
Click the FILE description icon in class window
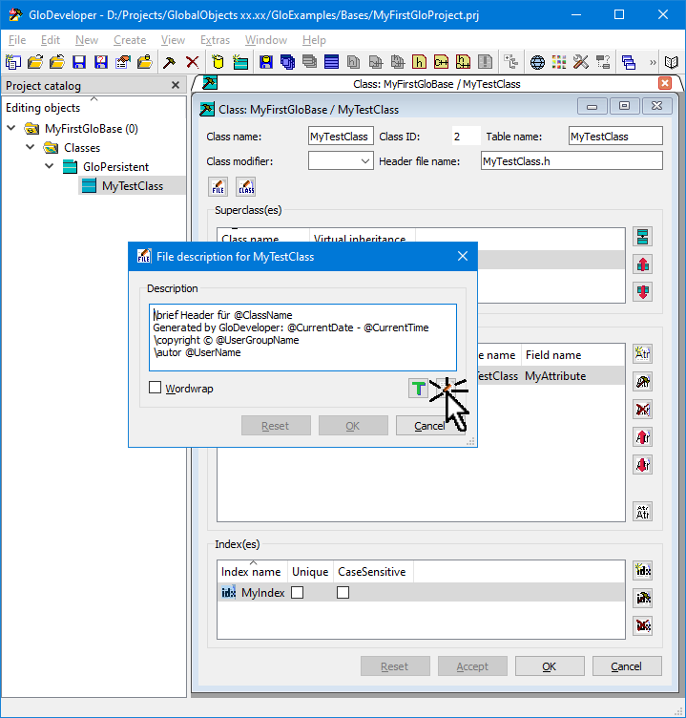click(218, 187)
